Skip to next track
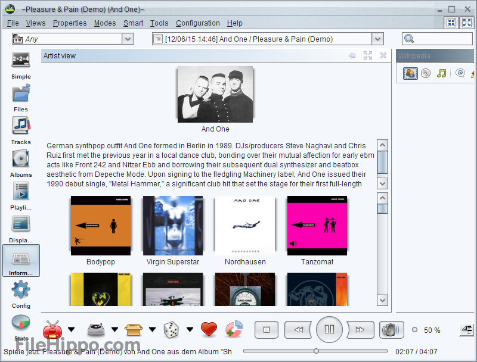Screen dimensions: 477x362 tap(360, 330)
